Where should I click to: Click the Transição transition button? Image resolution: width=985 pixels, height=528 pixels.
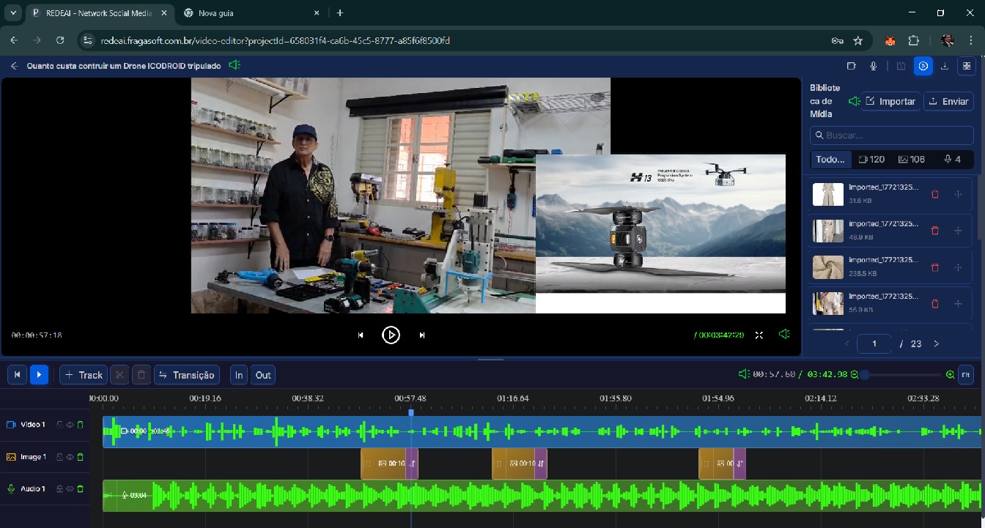[x=187, y=375]
